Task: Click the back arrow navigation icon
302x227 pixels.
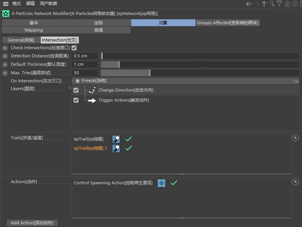Action: (x=249, y=4)
